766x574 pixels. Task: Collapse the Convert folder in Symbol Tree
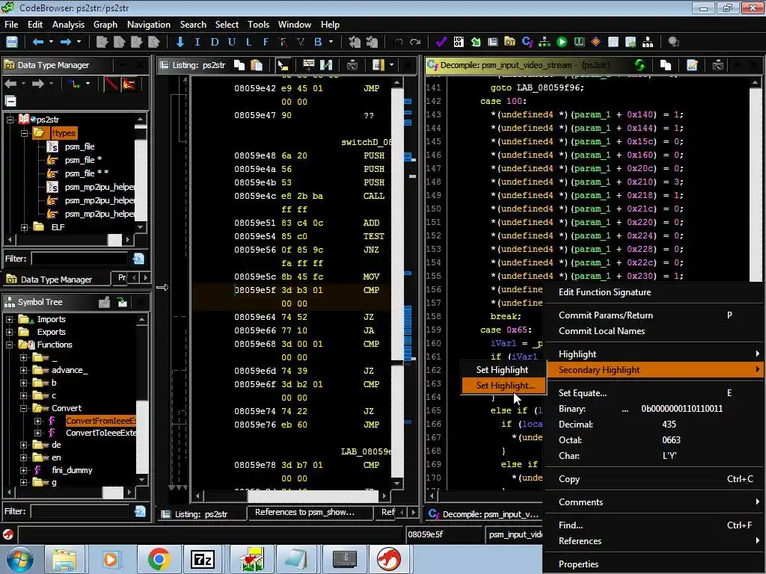(x=23, y=408)
